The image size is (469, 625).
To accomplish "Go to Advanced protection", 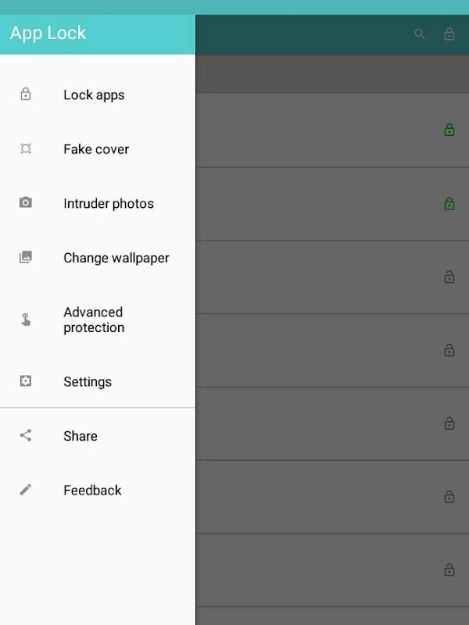I will (94, 320).
